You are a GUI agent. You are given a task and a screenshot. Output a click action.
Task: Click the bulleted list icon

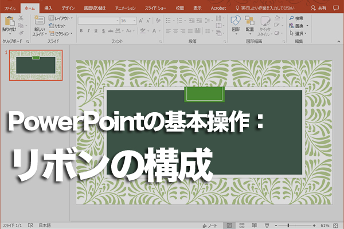click(x=168, y=21)
